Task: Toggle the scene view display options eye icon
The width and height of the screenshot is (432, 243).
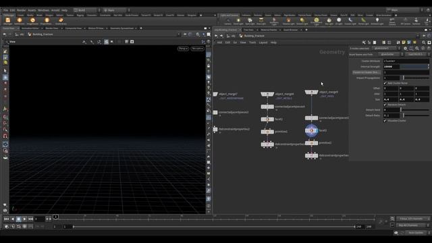Action: point(209,205)
